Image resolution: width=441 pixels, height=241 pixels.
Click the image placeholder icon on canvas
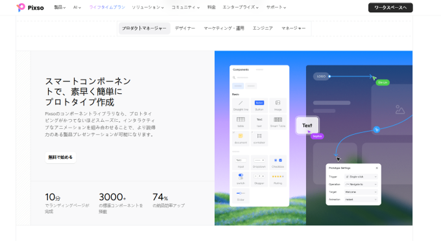(399, 109)
